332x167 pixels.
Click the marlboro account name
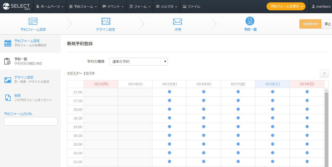click(x=322, y=6)
